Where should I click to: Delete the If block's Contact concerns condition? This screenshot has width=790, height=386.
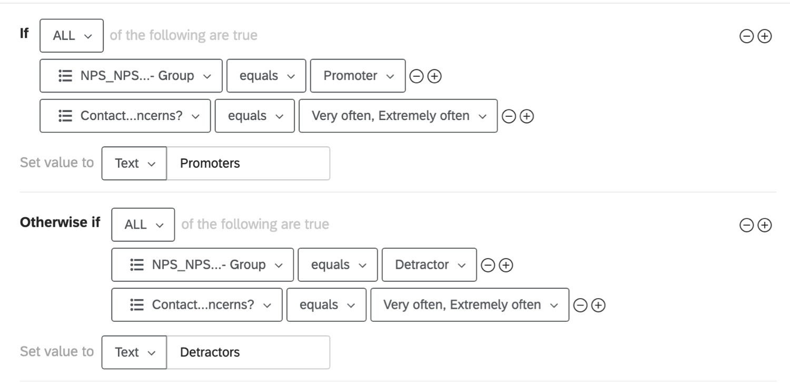[508, 116]
